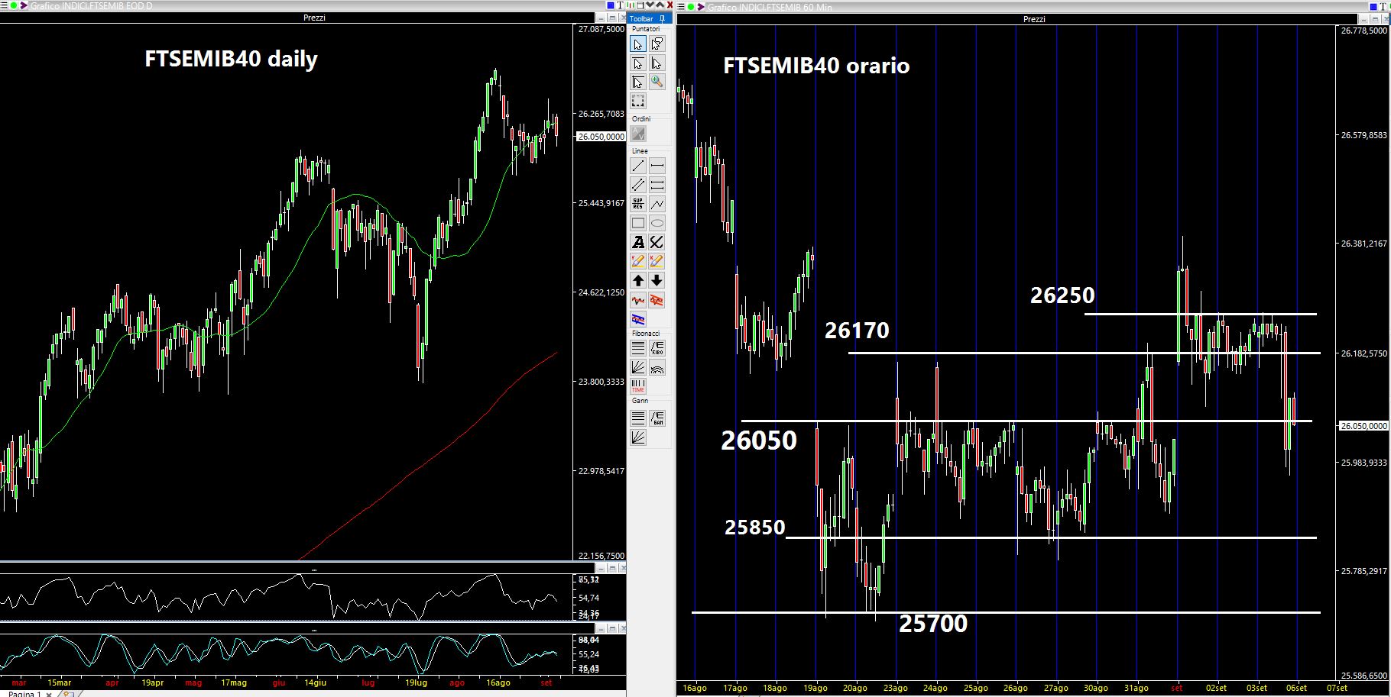Select the rectangle drawing tool
Screen dimensions: 1391x697
tap(638, 223)
